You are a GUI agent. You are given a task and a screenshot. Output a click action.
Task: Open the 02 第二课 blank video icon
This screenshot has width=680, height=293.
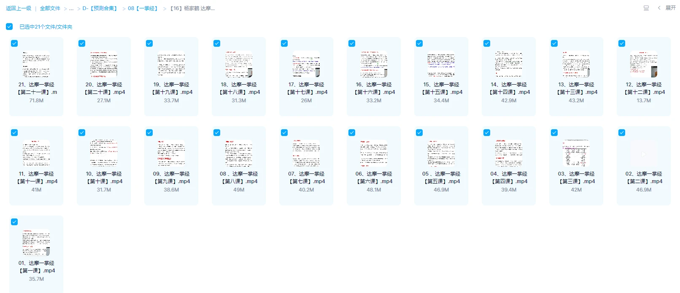click(643, 154)
